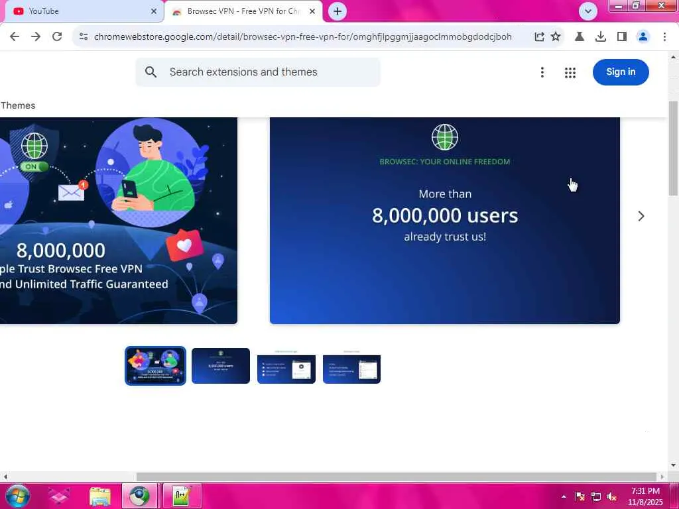This screenshot has height=509, width=679.
Task: Open the Google apps grid
Action: [x=570, y=73]
